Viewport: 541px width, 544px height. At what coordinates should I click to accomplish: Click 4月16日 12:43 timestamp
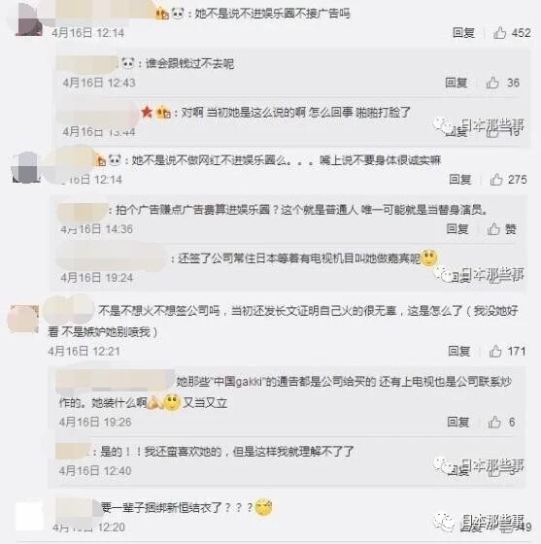click(99, 83)
